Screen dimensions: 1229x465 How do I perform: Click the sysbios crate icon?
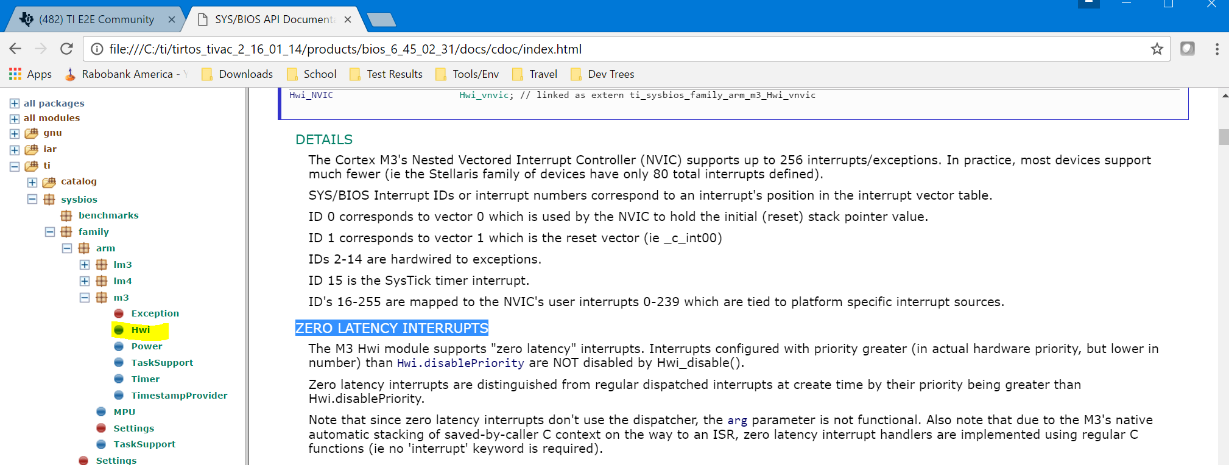49,199
